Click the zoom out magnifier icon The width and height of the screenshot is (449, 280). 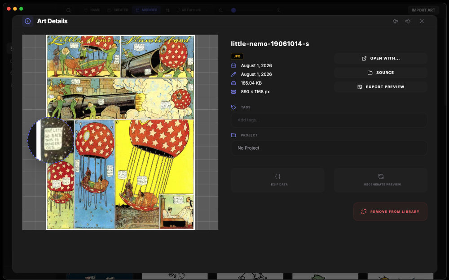click(221, 10)
